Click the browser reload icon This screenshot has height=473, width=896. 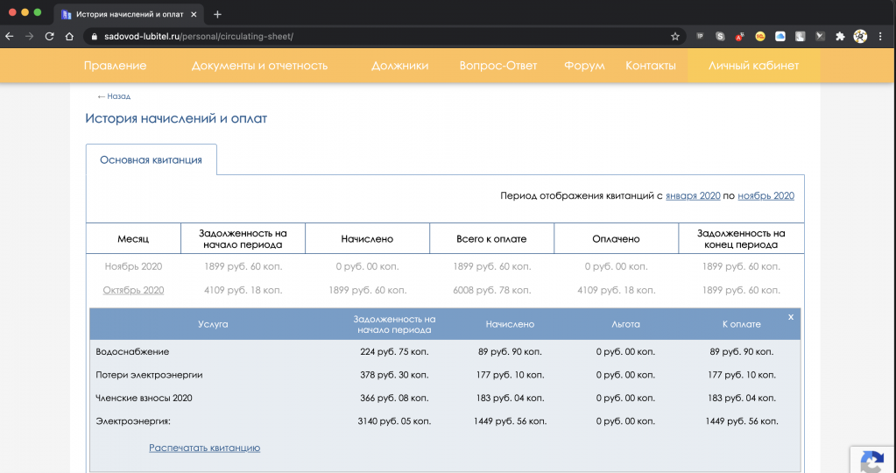pos(49,37)
